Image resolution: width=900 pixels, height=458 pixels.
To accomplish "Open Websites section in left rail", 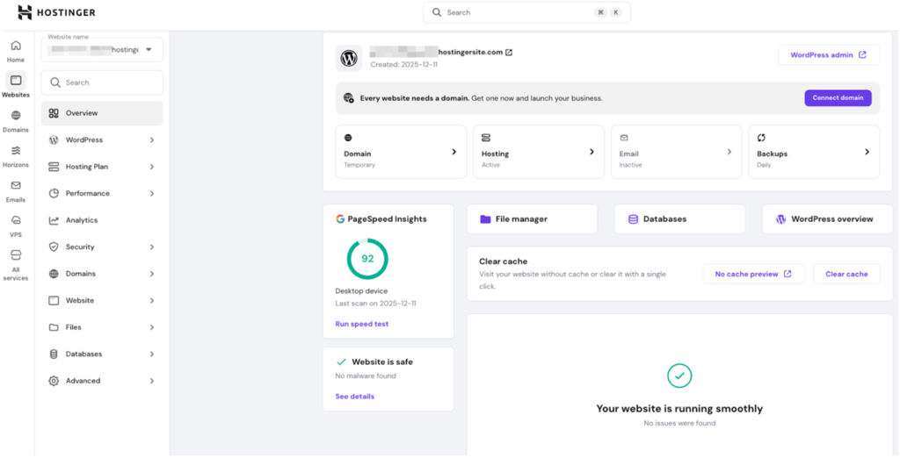I will tap(16, 85).
